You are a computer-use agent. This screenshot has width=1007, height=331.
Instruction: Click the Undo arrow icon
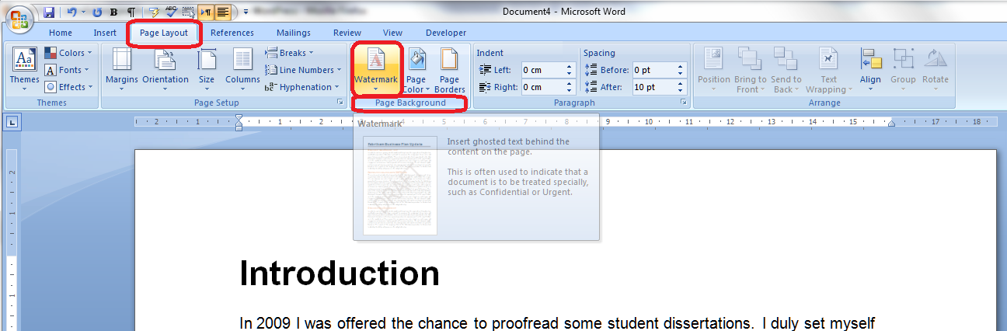click(71, 12)
